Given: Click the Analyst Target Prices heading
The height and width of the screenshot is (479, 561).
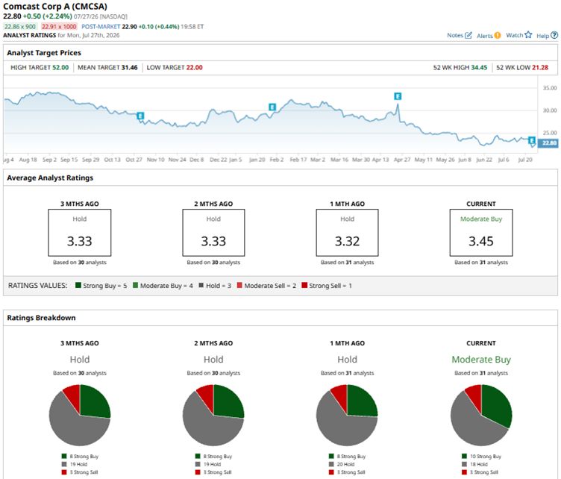Looking at the screenshot, I should [44, 52].
